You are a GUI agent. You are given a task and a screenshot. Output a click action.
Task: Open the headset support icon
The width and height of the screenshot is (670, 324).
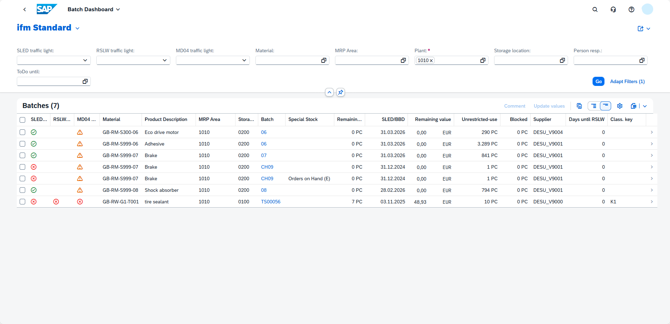613,9
